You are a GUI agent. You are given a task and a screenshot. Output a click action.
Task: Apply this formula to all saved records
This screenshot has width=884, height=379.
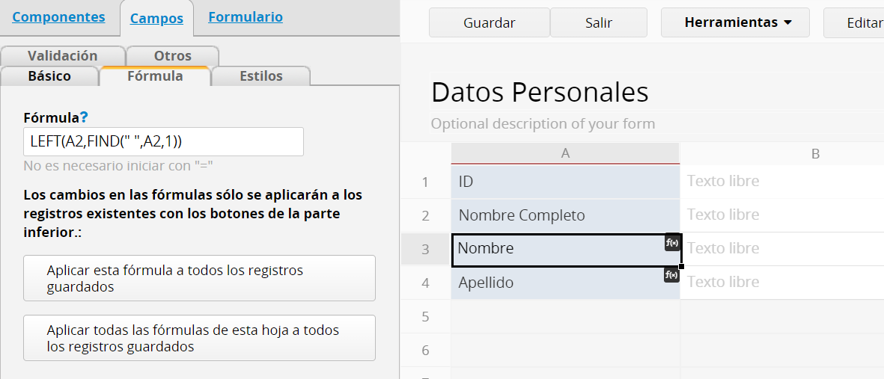199,278
